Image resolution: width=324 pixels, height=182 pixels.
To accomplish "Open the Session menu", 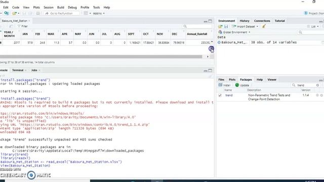I will coord(49,7).
